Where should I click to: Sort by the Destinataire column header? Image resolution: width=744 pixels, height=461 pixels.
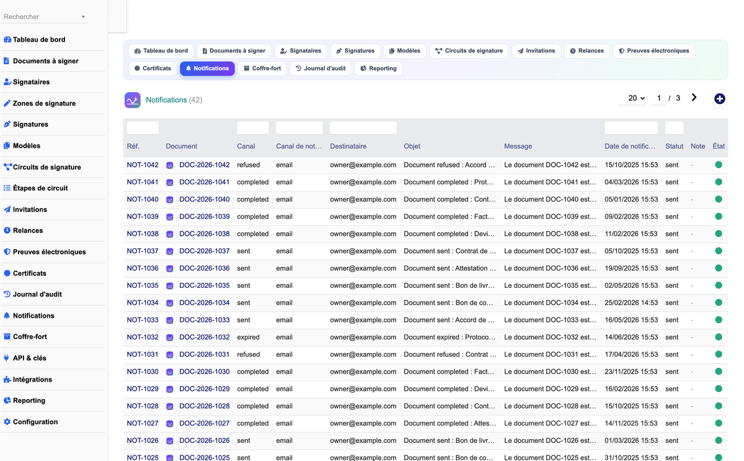[348, 146]
